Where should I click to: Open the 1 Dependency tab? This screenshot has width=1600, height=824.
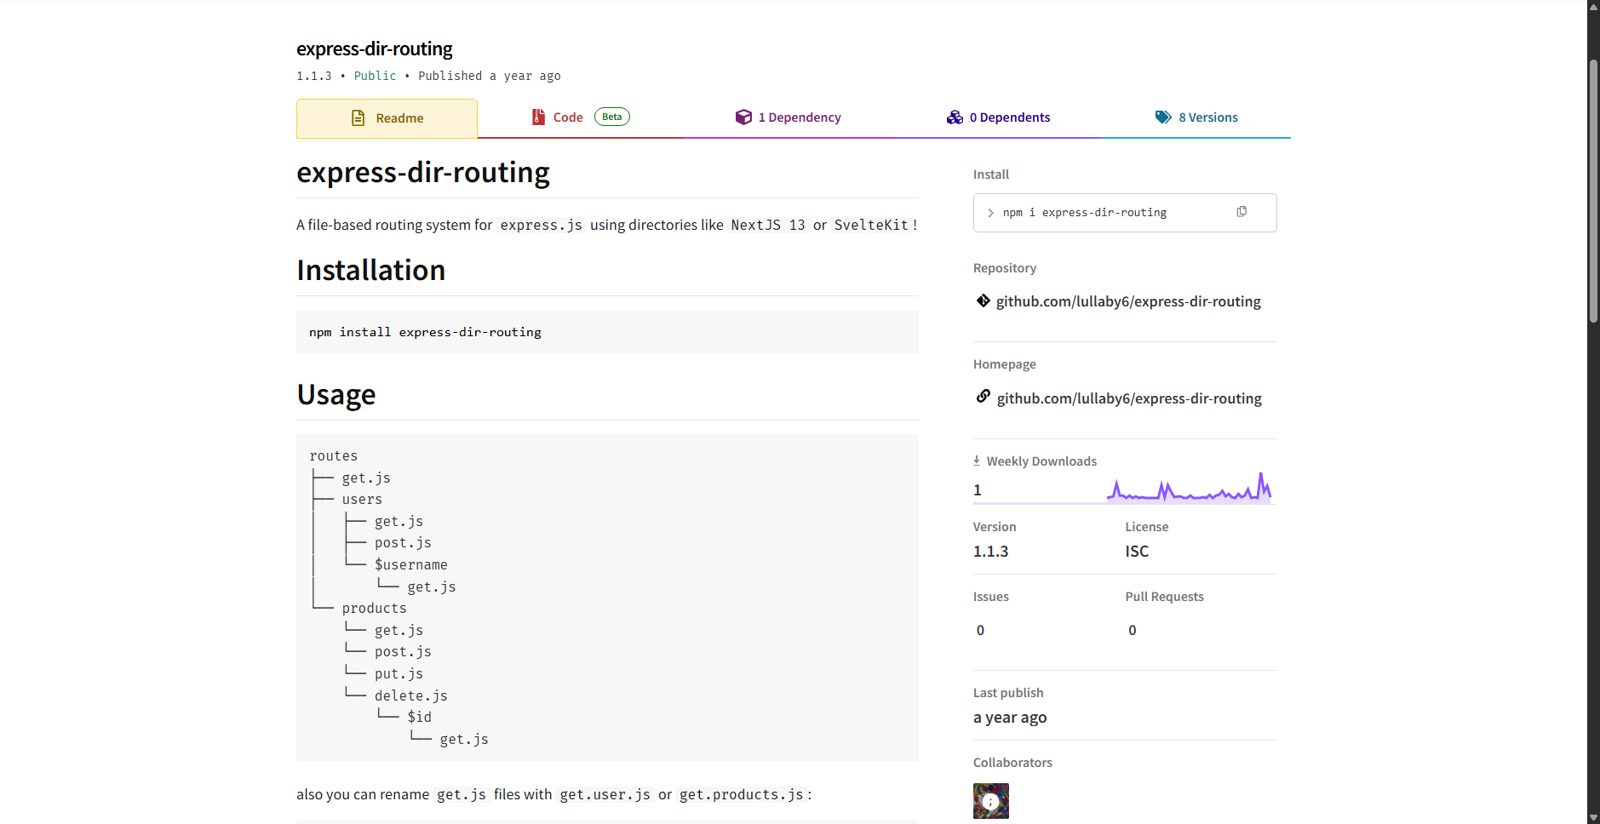(788, 117)
